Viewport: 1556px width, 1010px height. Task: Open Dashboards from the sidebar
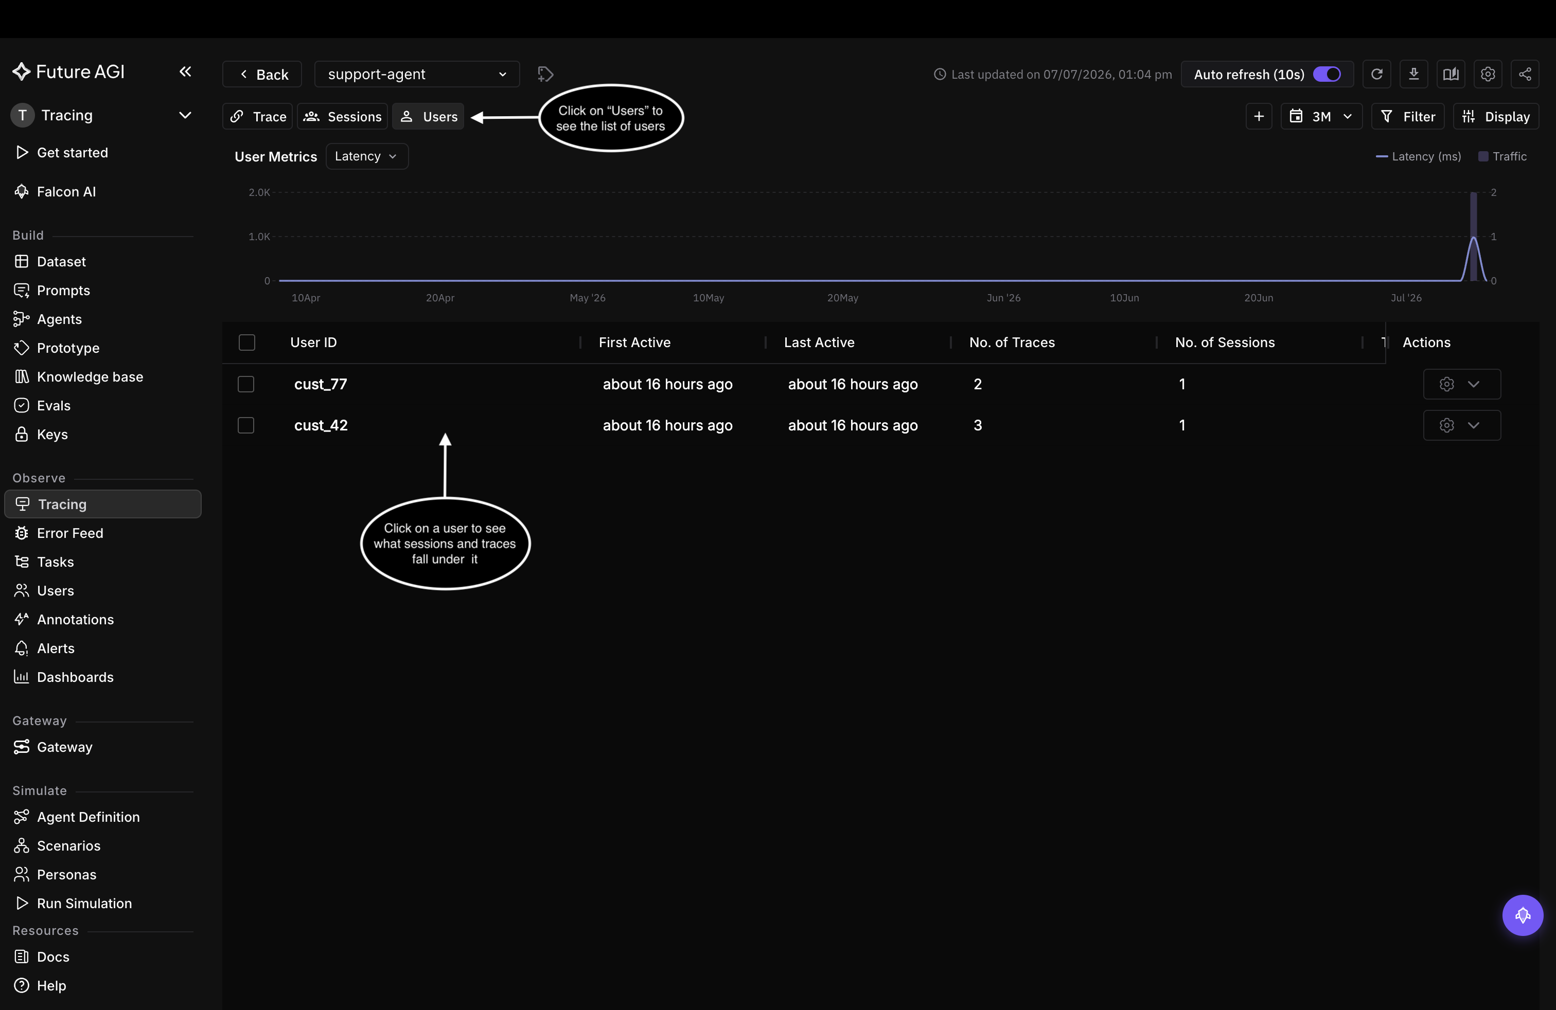coord(75,676)
